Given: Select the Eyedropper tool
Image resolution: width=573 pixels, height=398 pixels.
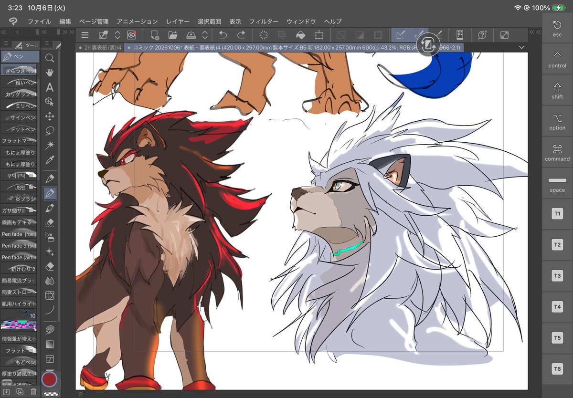Looking at the screenshot, I should tap(49, 160).
